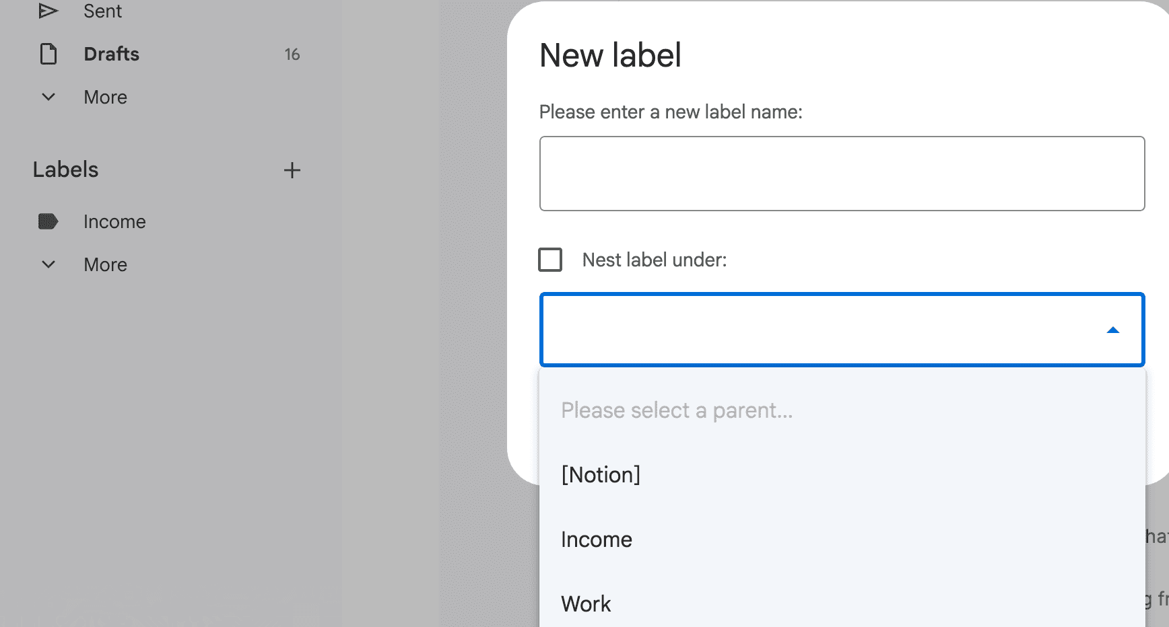The width and height of the screenshot is (1169, 627).
Task: Click the Drafts document icon in sidebar
Action: pos(48,54)
